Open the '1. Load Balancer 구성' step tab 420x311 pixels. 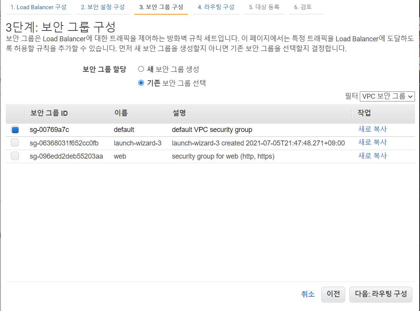pyautogui.click(x=38, y=7)
